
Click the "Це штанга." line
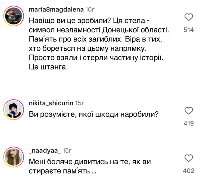tap(47, 68)
